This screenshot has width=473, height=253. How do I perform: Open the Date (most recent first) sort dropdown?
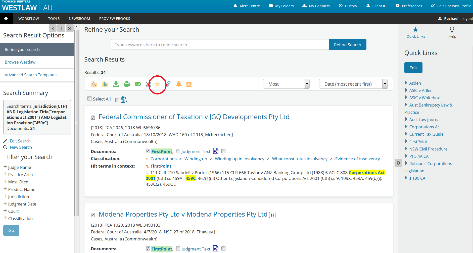pyautogui.click(x=354, y=84)
